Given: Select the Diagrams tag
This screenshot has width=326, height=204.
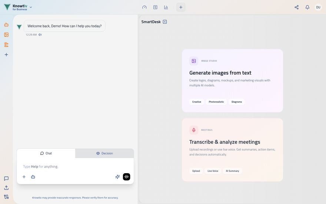Looking at the screenshot, I should [237, 102].
